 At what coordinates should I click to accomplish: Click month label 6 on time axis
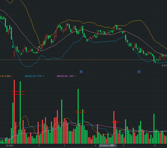coord(155,146)
